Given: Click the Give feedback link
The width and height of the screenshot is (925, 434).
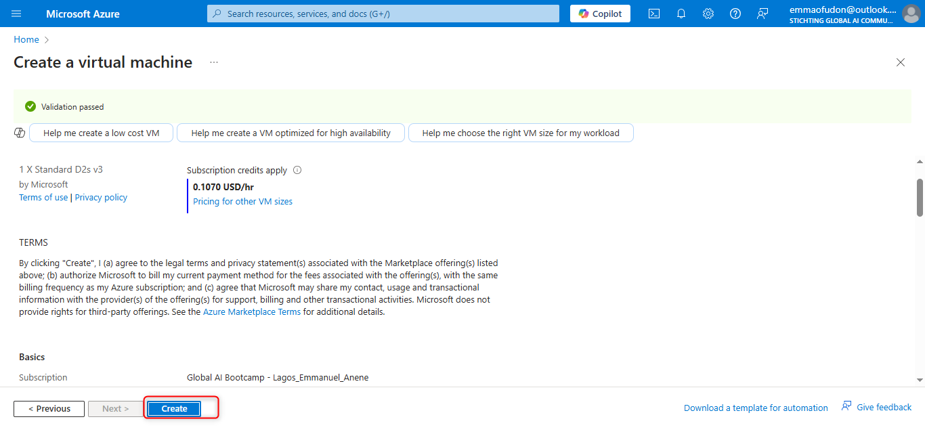Looking at the screenshot, I should click(x=876, y=407).
